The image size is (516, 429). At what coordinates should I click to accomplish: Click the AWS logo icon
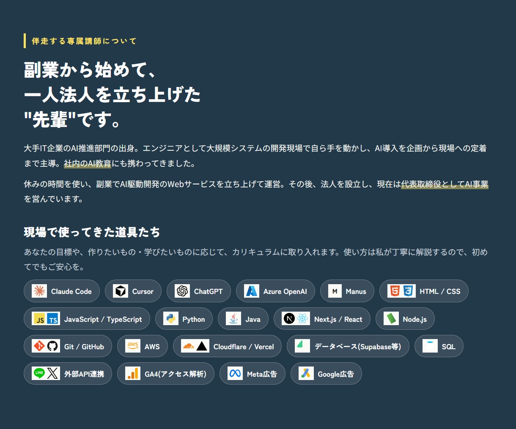tap(133, 346)
